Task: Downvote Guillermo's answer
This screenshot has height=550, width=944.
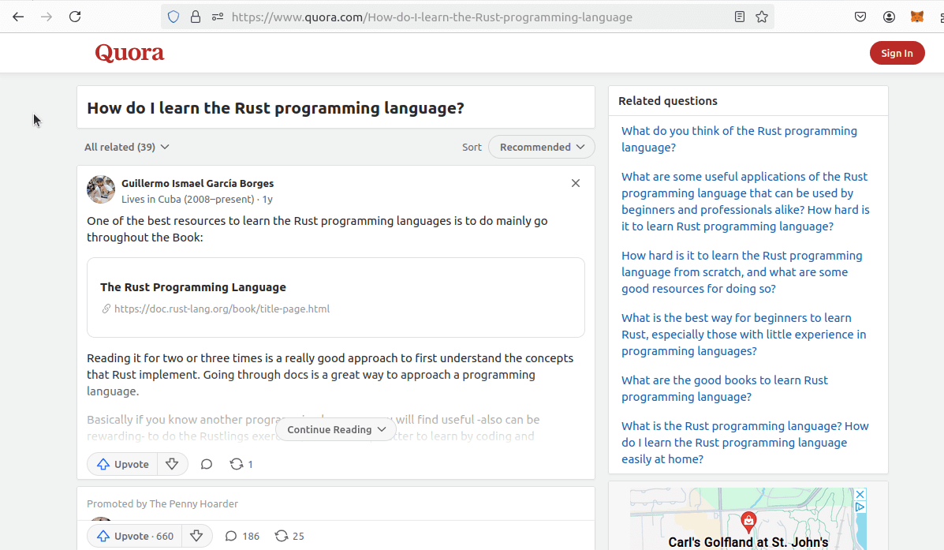Action: pos(172,464)
